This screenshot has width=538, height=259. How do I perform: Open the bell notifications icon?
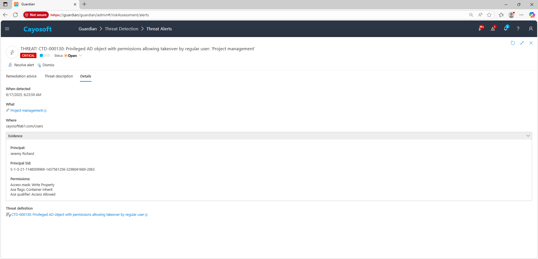pyautogui.click(x=505, y=29)
